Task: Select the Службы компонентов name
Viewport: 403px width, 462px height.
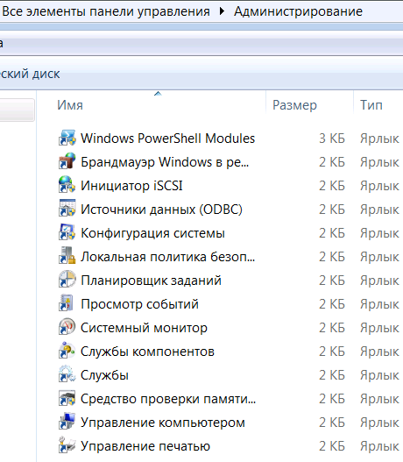Action: (147, 352)
